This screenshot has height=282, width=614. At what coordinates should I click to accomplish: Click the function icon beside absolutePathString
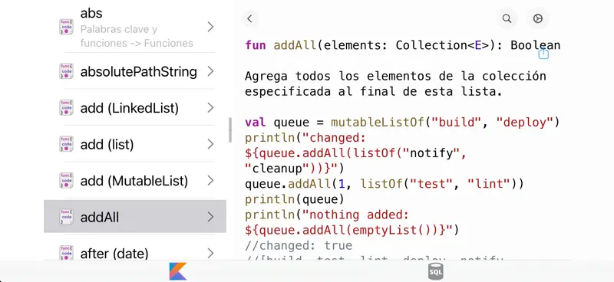(x=66, y=71)
